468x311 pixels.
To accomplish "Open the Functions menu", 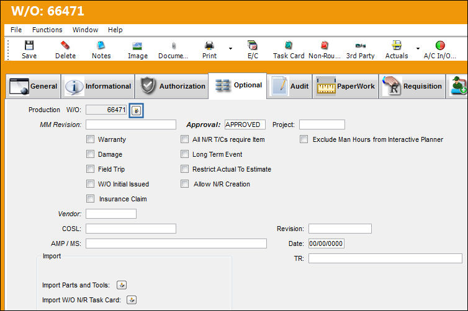I will point(47,30).
